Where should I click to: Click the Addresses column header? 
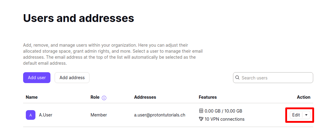(145, 97)
